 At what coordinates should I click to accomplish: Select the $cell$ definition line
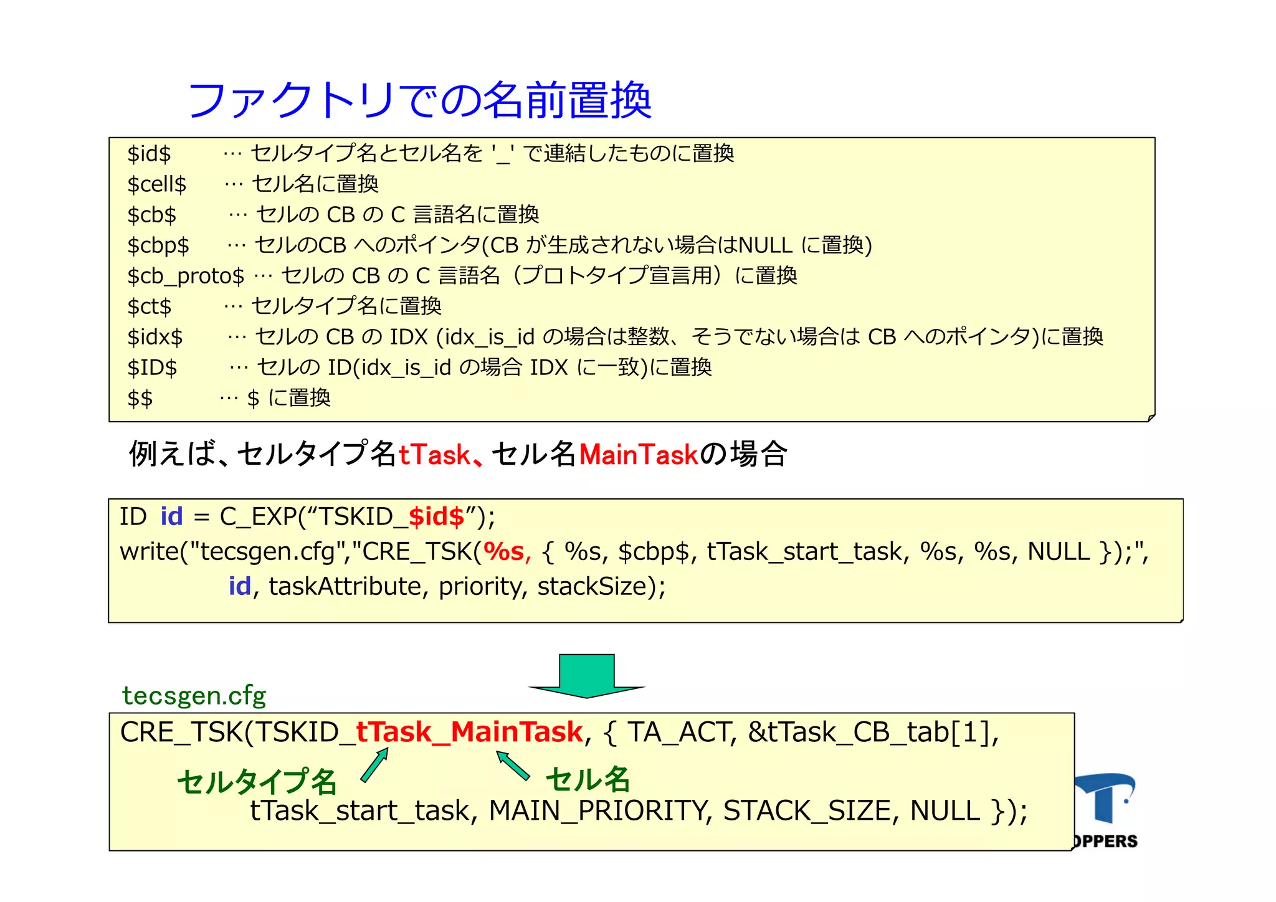coord(252,184)
